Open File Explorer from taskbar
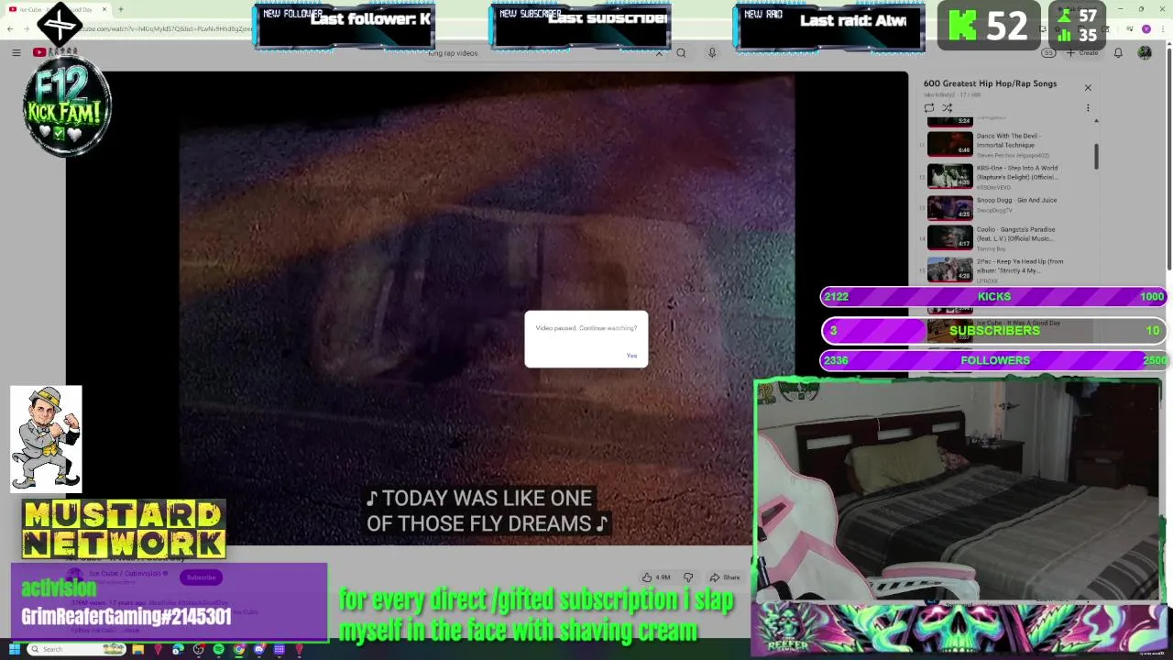This screenshot has width=1173, height=660. (137, 650)
